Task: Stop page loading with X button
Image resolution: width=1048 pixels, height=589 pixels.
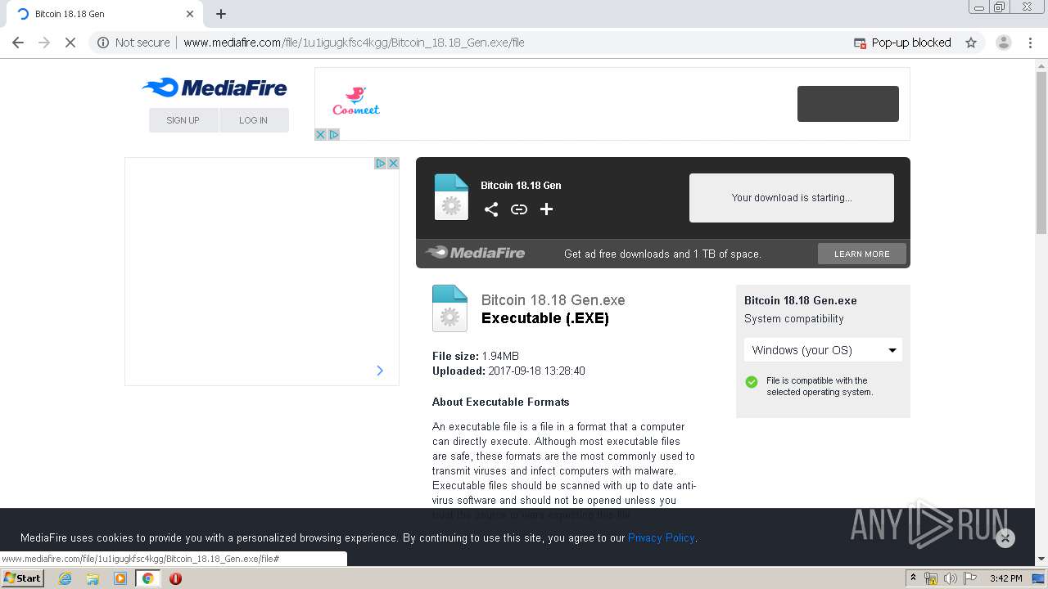Action: click(x=70, y=43)
